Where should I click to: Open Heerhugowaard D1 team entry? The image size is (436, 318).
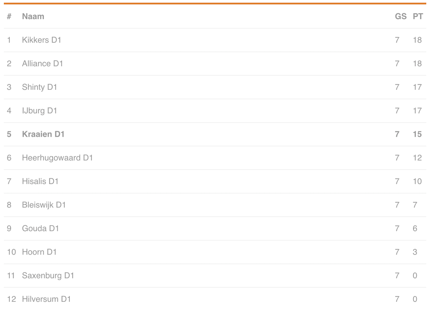[x=57, y=158]
